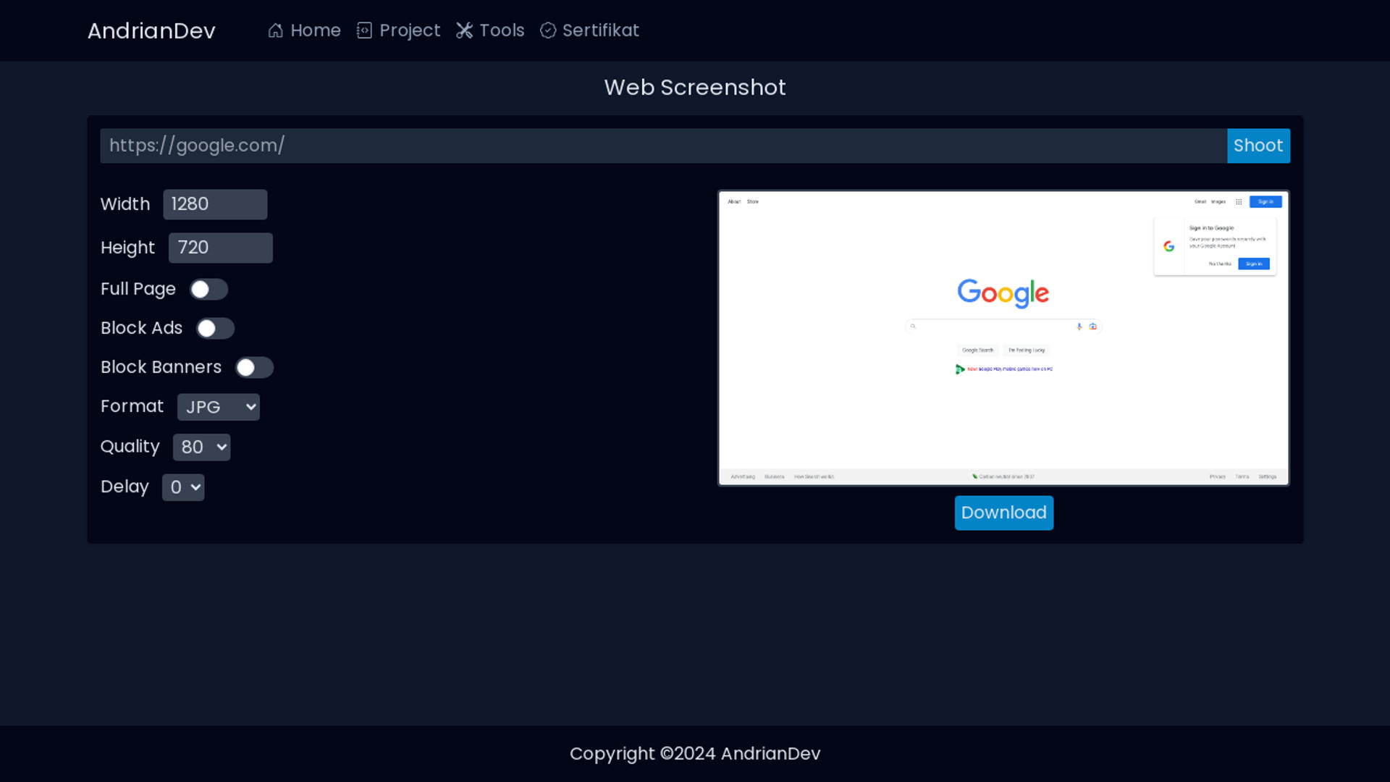Open the Home menu item
The image size is (1390, 782).
point(304,30)
